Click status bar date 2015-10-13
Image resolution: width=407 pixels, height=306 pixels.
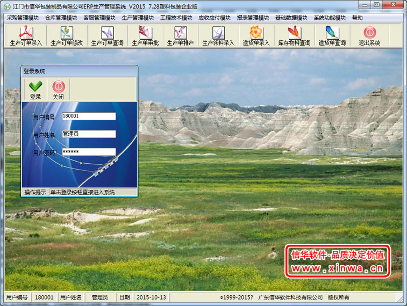[151, 297]
